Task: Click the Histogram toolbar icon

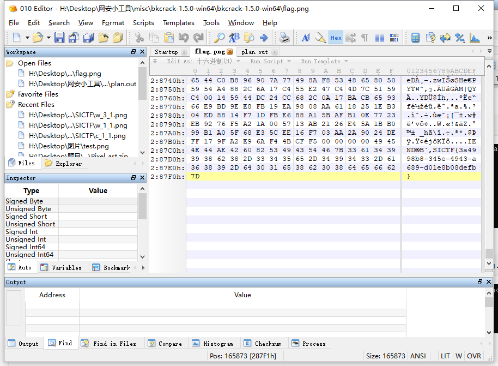Action: [x=475, y=38]
